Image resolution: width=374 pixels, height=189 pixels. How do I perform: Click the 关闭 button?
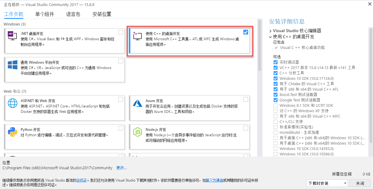360,183
